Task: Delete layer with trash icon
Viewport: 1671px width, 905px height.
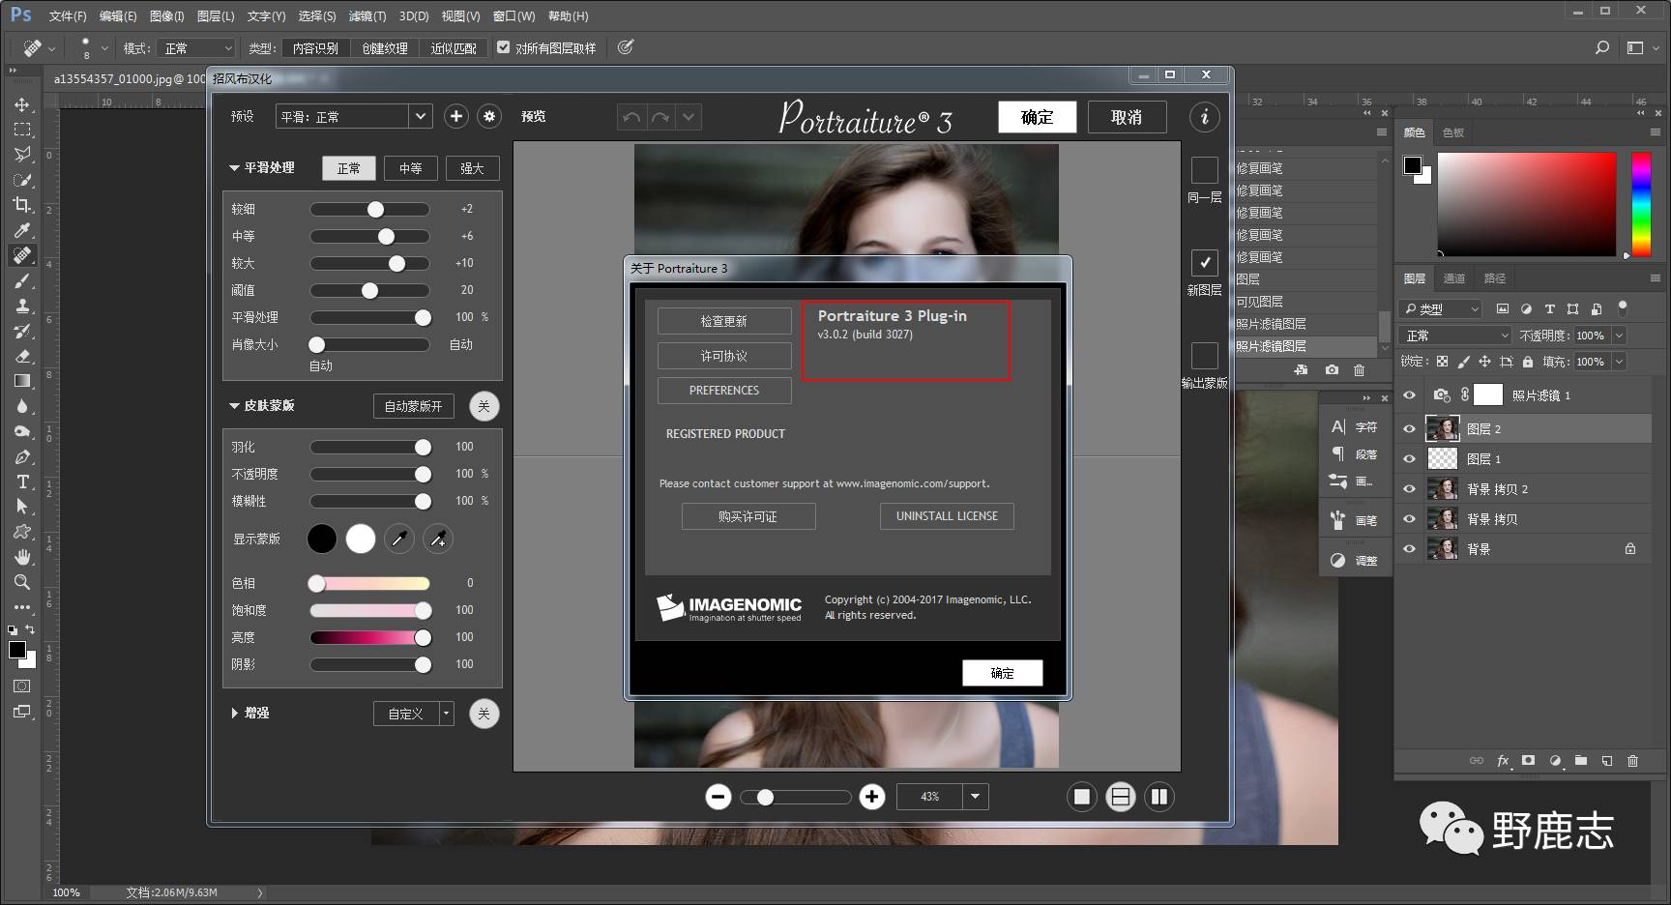Action: [x=1632, y=761]
